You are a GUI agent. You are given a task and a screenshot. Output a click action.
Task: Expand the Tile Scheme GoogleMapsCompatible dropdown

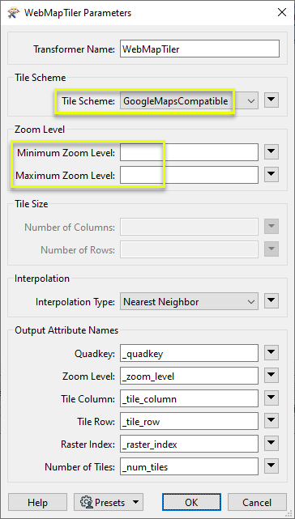pyautogui.click(x=189, y=100)
